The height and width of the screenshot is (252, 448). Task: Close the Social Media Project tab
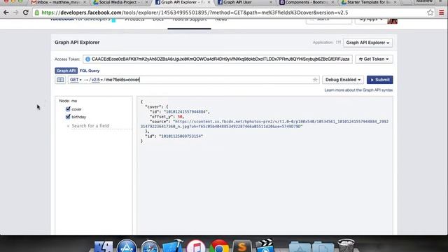(x=147, y=2)
